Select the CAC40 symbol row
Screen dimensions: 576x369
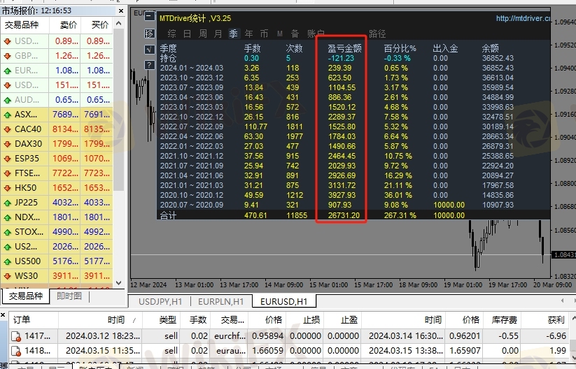[x=57, y=129]
